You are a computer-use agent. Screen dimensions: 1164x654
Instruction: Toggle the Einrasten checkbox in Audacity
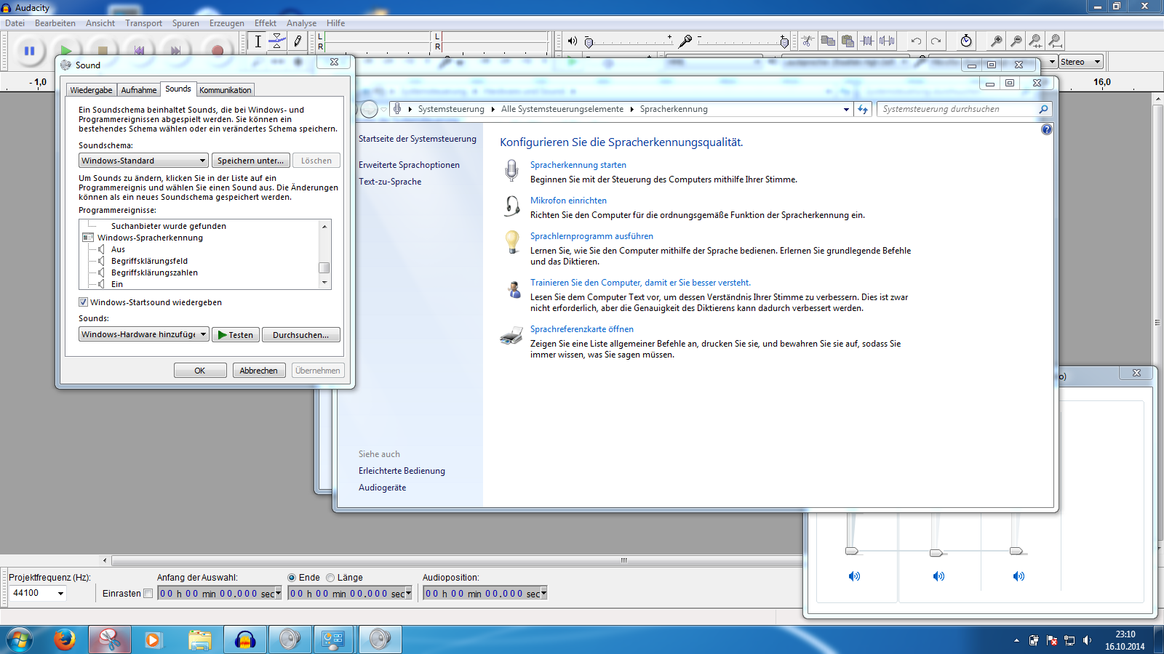coord(148,593)
